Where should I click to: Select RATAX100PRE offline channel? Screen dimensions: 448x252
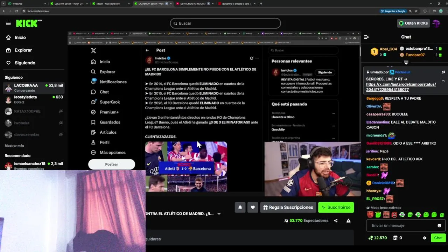click(x=34, y=111)
